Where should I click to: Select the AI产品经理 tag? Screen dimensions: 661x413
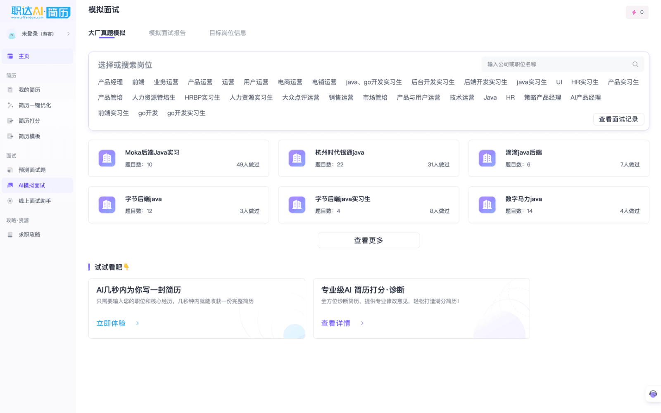[586, 97]
